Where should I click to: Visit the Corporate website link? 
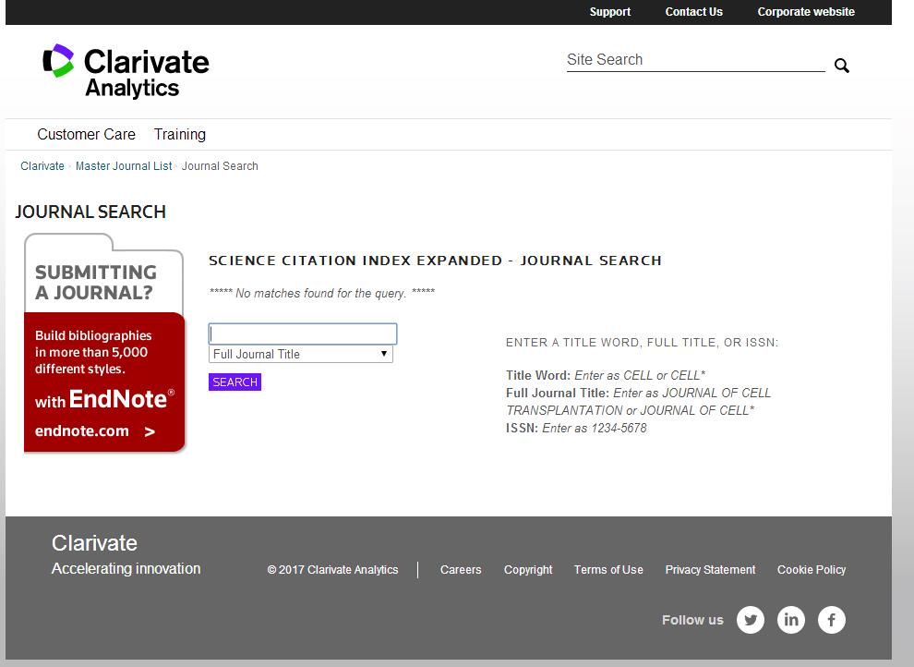click(x=804, y=11)
